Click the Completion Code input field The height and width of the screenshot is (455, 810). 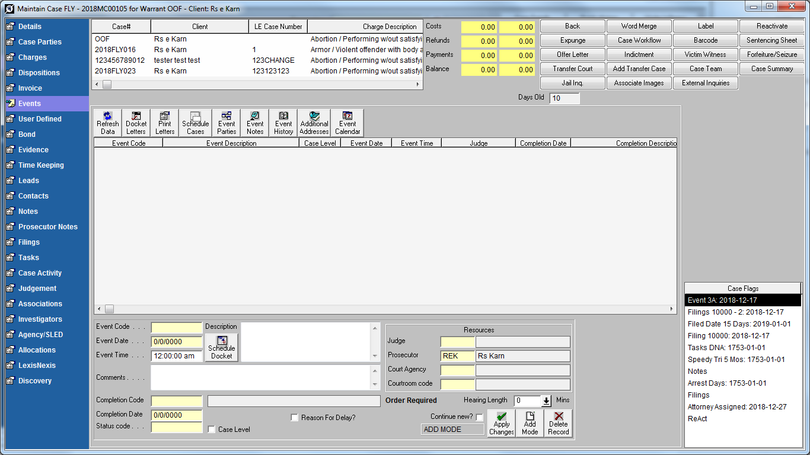pos(177,401)
